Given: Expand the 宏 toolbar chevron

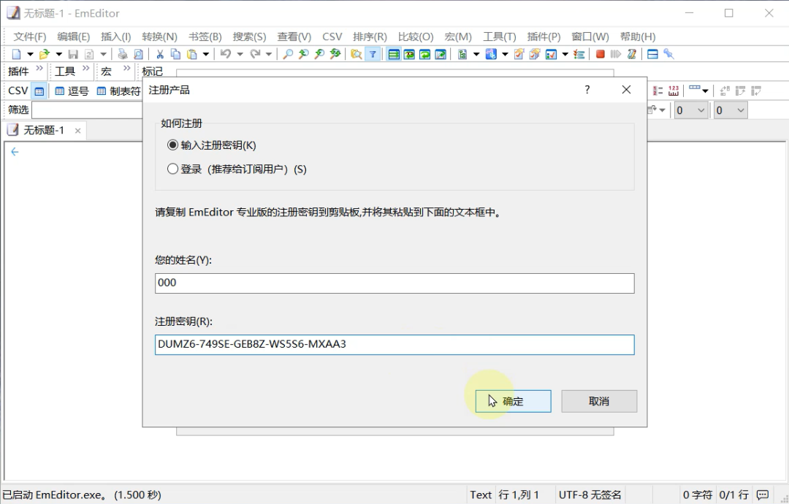Looking at the screenshot, I should (127, 68).
